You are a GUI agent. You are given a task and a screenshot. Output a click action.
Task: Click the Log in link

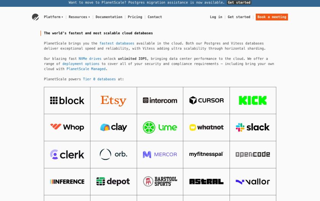(x=216, y=17)
